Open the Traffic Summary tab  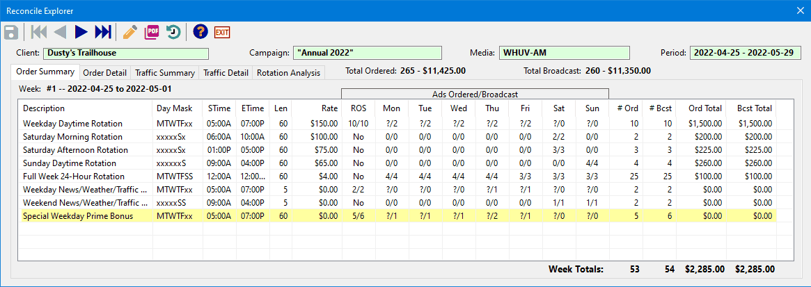tap(165, 73)
